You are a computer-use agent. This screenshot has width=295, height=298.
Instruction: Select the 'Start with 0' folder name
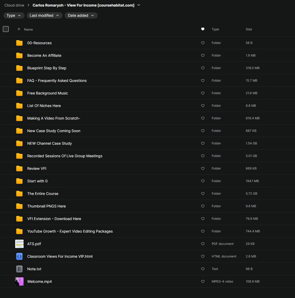coord(37,181)
